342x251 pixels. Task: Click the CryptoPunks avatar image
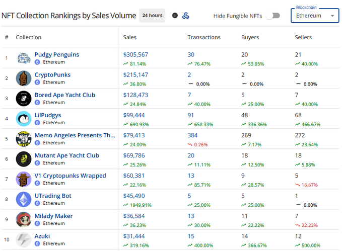point(24,78)
